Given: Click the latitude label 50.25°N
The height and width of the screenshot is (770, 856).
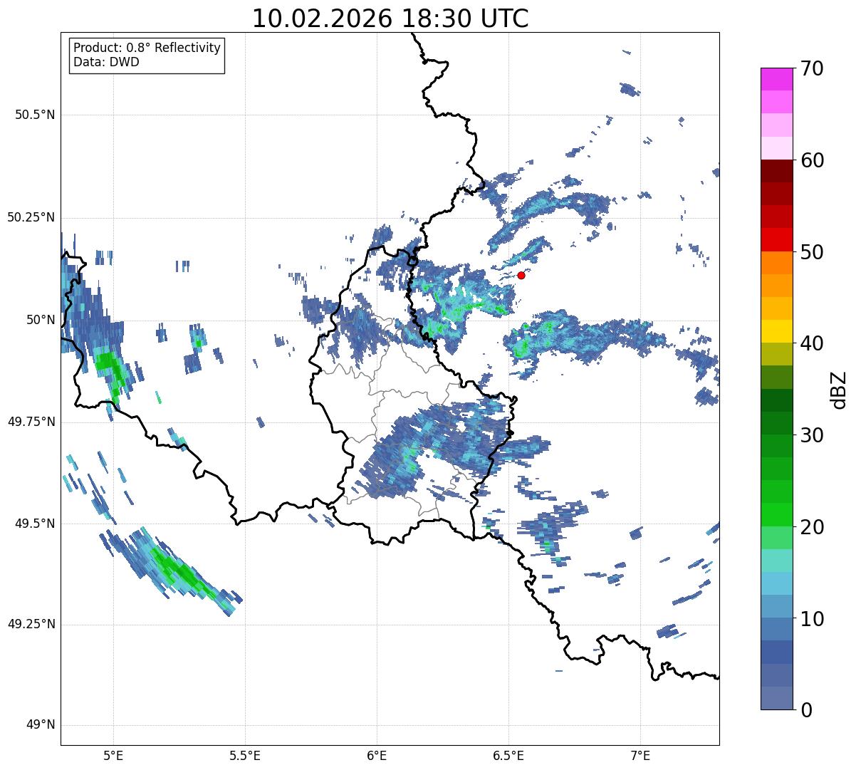Looking at the screenshot, I should coord(31,217).
